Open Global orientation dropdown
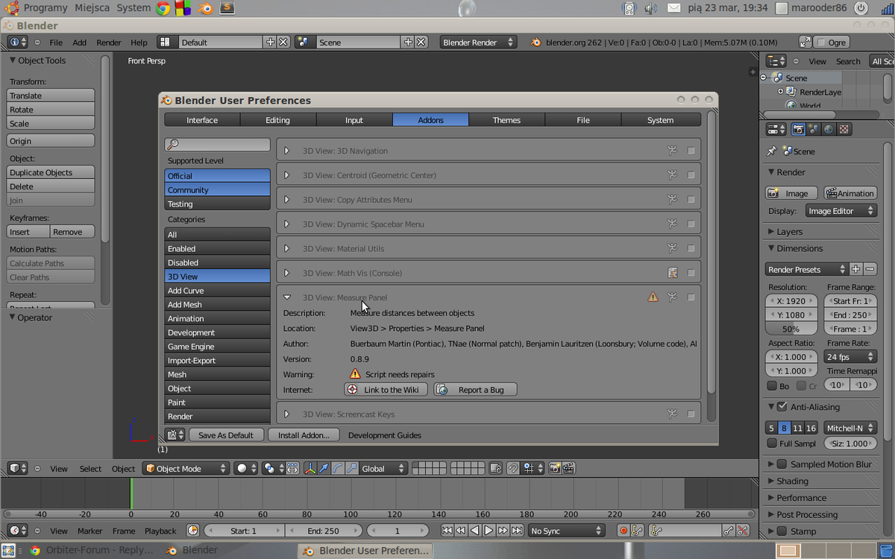 (383, 468)
